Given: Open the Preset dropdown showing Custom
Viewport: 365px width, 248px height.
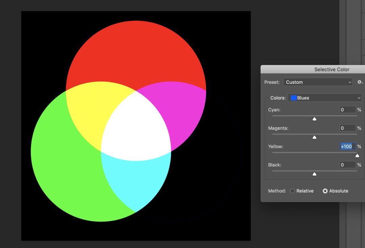Looking at the screenshot, I should click(318, 82).
